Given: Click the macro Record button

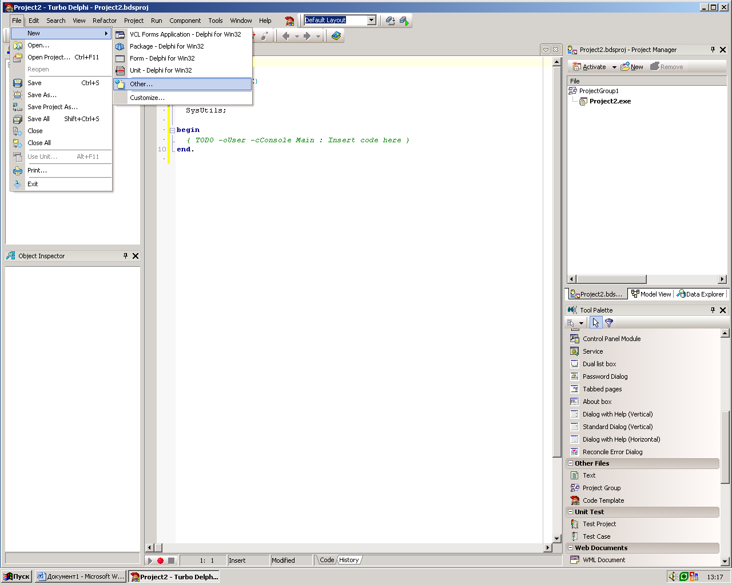Looking at the screenshot, I should [161, 560].
